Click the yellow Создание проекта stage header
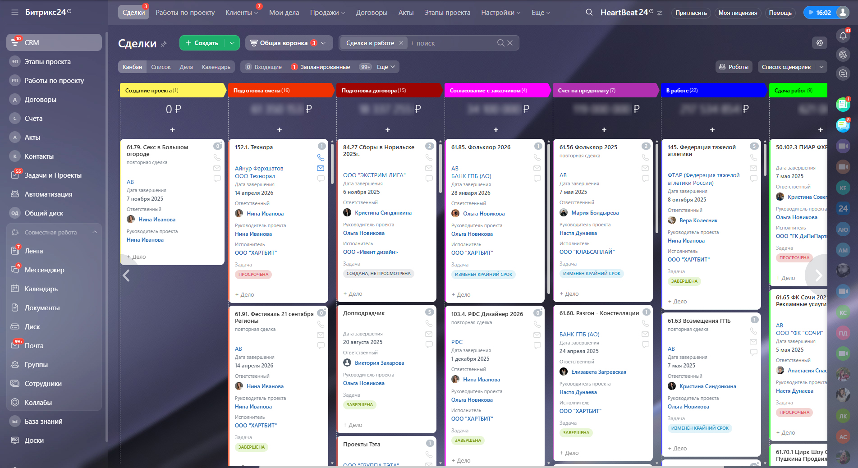 [172, 90]
